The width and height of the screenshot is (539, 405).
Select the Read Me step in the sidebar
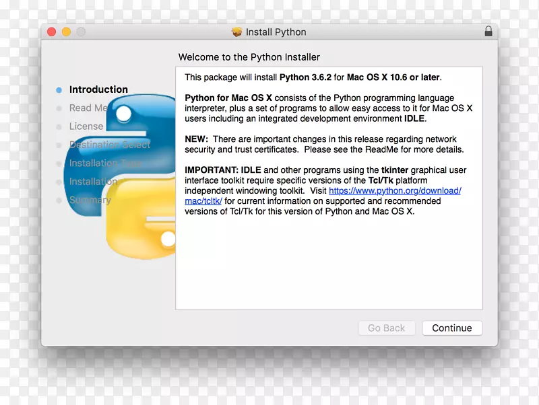88,108
